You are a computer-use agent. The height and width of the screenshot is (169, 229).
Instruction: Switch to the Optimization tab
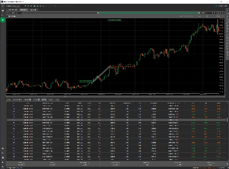33,10
